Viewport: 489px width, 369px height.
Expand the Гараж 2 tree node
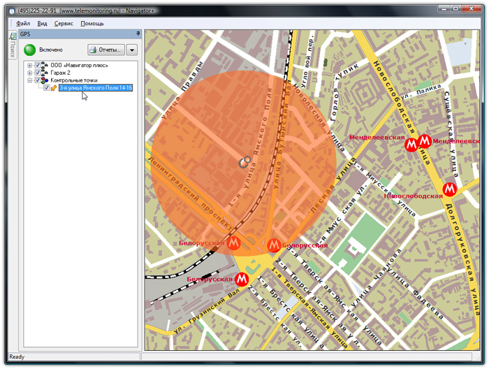[x=29, y=73]
